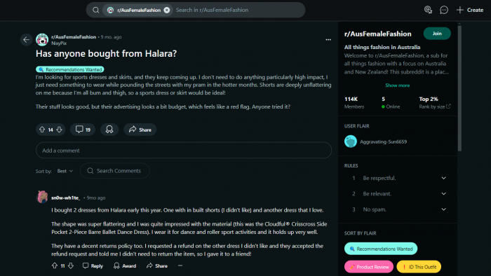
Task: Upvote sn0w-wh1te_'s comment
Action: 55,265
